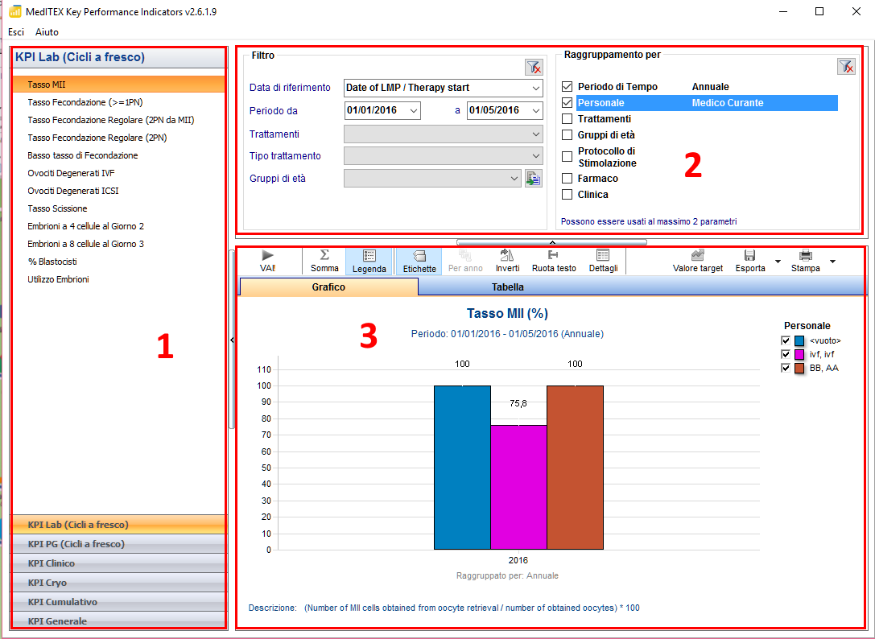Enable the Gruppi di età grouping checkbox
This screenshot has height=639, width=875.
(567, 135)
